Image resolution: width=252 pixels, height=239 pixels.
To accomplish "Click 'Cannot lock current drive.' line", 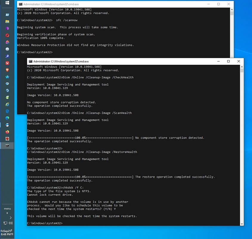I will click(x=50, y=195).
